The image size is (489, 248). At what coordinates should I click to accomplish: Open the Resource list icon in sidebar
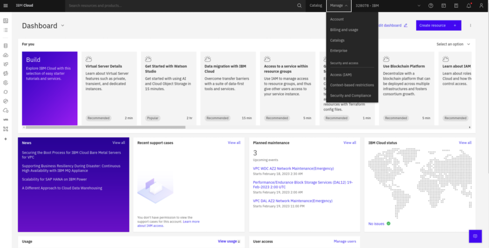click(x=6, y=30)
